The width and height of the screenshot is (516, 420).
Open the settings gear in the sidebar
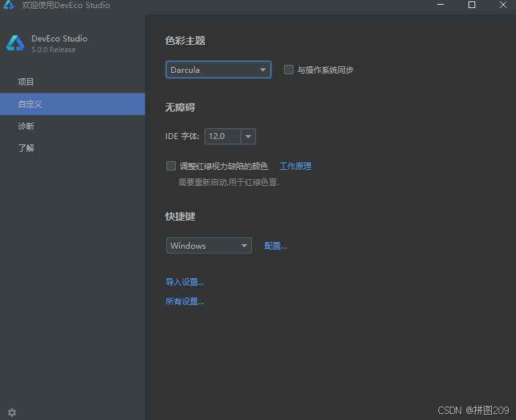(x=12, y=413)
